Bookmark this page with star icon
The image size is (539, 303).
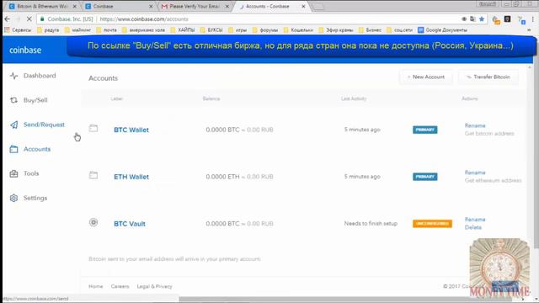(482, 19)
